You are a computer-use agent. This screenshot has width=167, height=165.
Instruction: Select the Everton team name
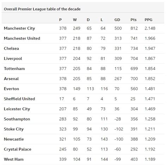[x=11, y=89]
